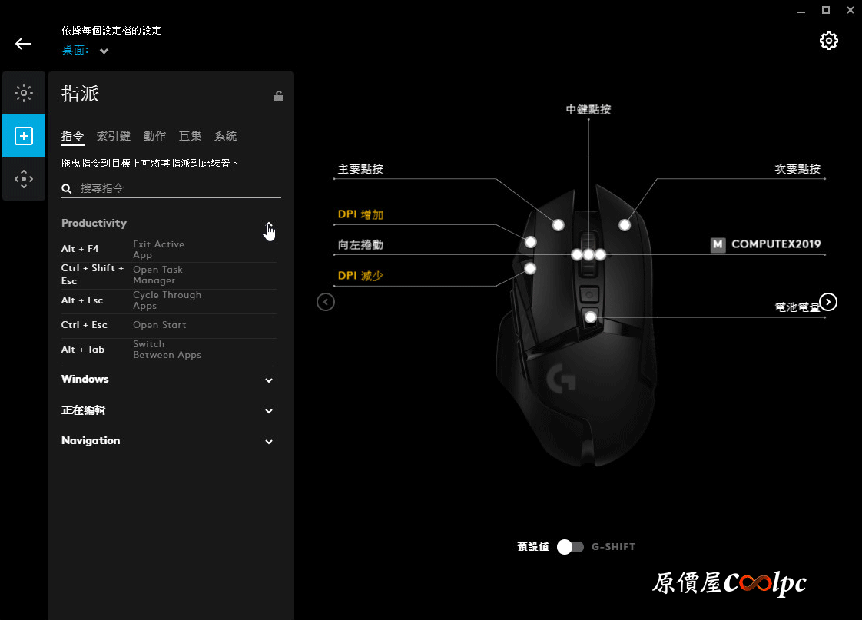The width and height of the screenshot is (862, 620).
Task: Maximize the G HUB window
Action: tap(826, 10)
